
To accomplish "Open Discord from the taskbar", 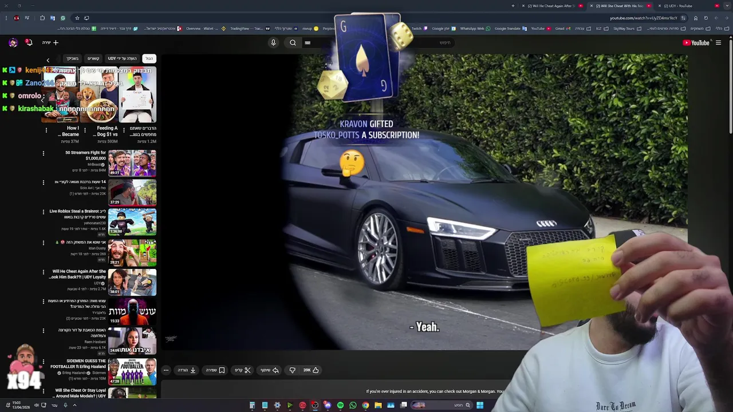I will point(328,405).
